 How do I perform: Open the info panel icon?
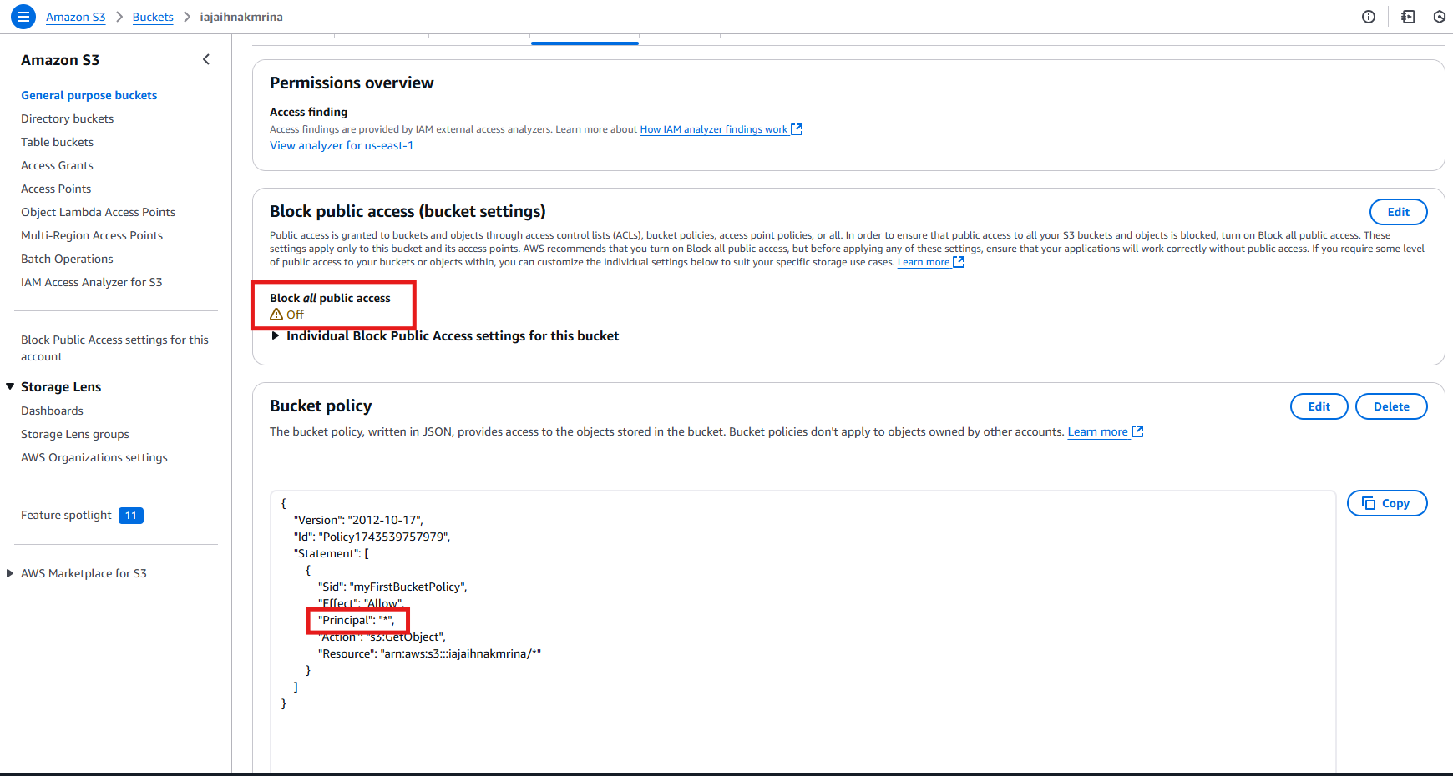1369,17
